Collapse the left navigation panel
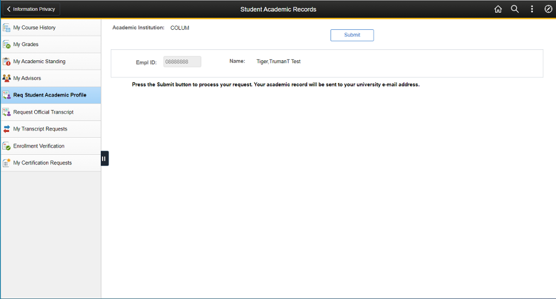Image resolution: width=556 pixels, height=299 pixels. click(104, 158)
